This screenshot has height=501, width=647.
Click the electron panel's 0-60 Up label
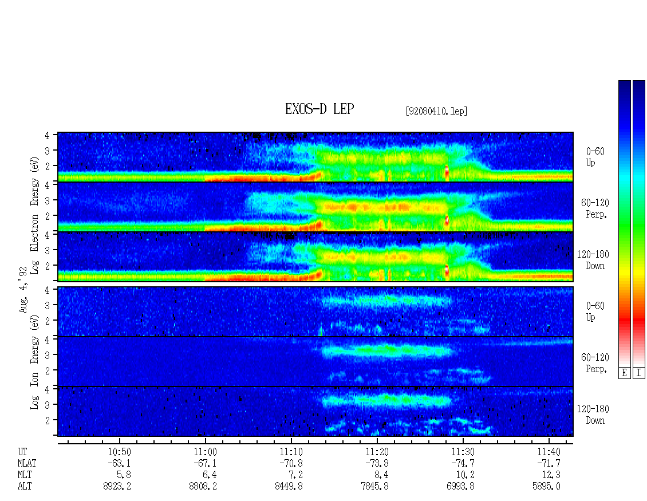595,157
